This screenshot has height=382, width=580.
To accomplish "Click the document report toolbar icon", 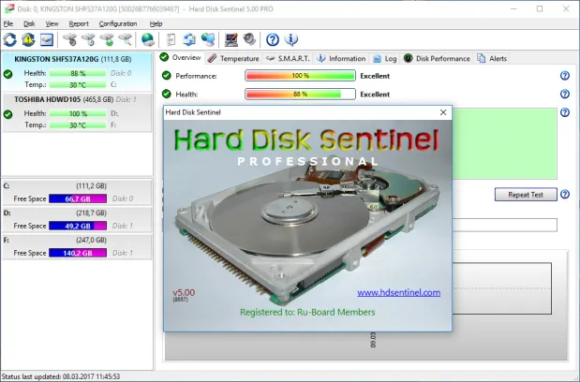I will 171,39.
